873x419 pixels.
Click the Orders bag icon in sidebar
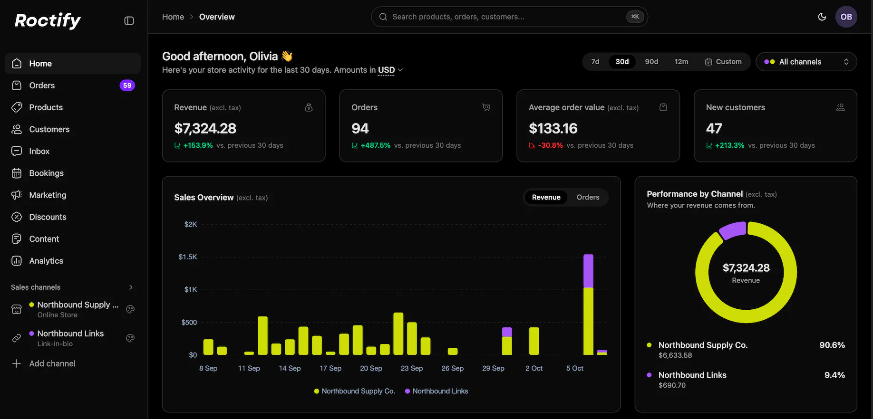17,86
